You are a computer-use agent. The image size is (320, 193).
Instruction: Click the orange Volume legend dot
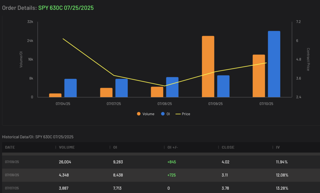tap(139, 114)
